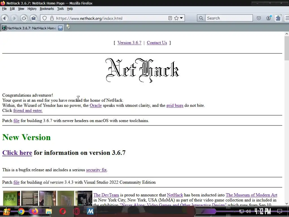Open the volume speaker tray icon
This screenshot has height=217, width=289.
pos(248,211)
